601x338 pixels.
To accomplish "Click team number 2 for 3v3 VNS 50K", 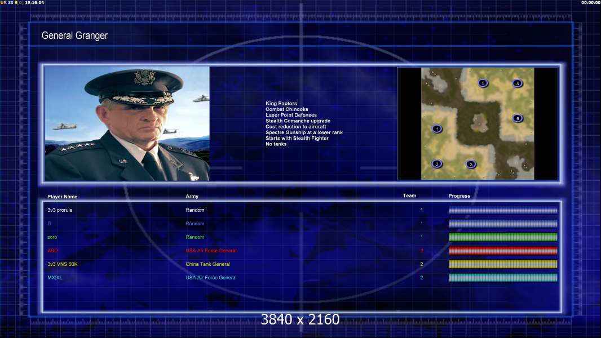I will [422, 264].
